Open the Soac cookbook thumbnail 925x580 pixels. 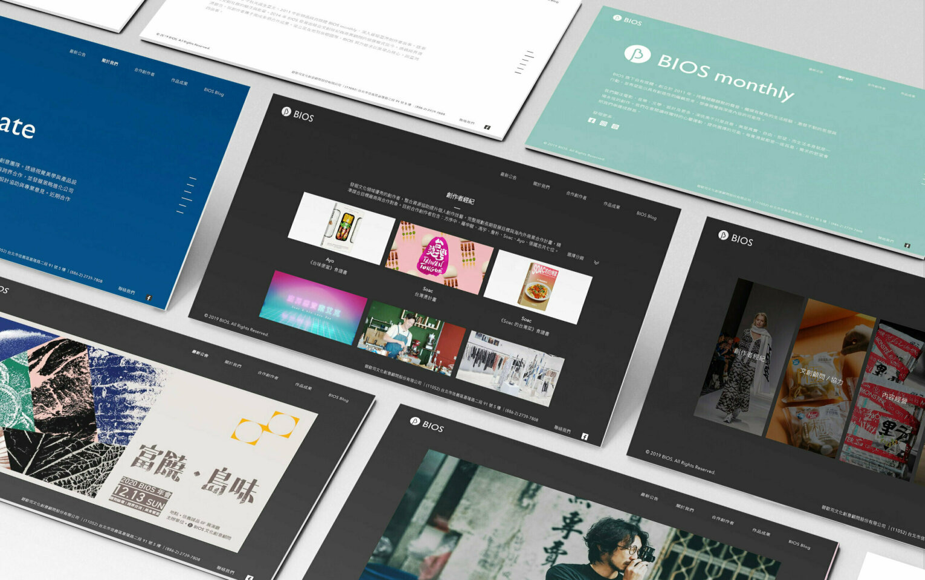tap(538, 286)
